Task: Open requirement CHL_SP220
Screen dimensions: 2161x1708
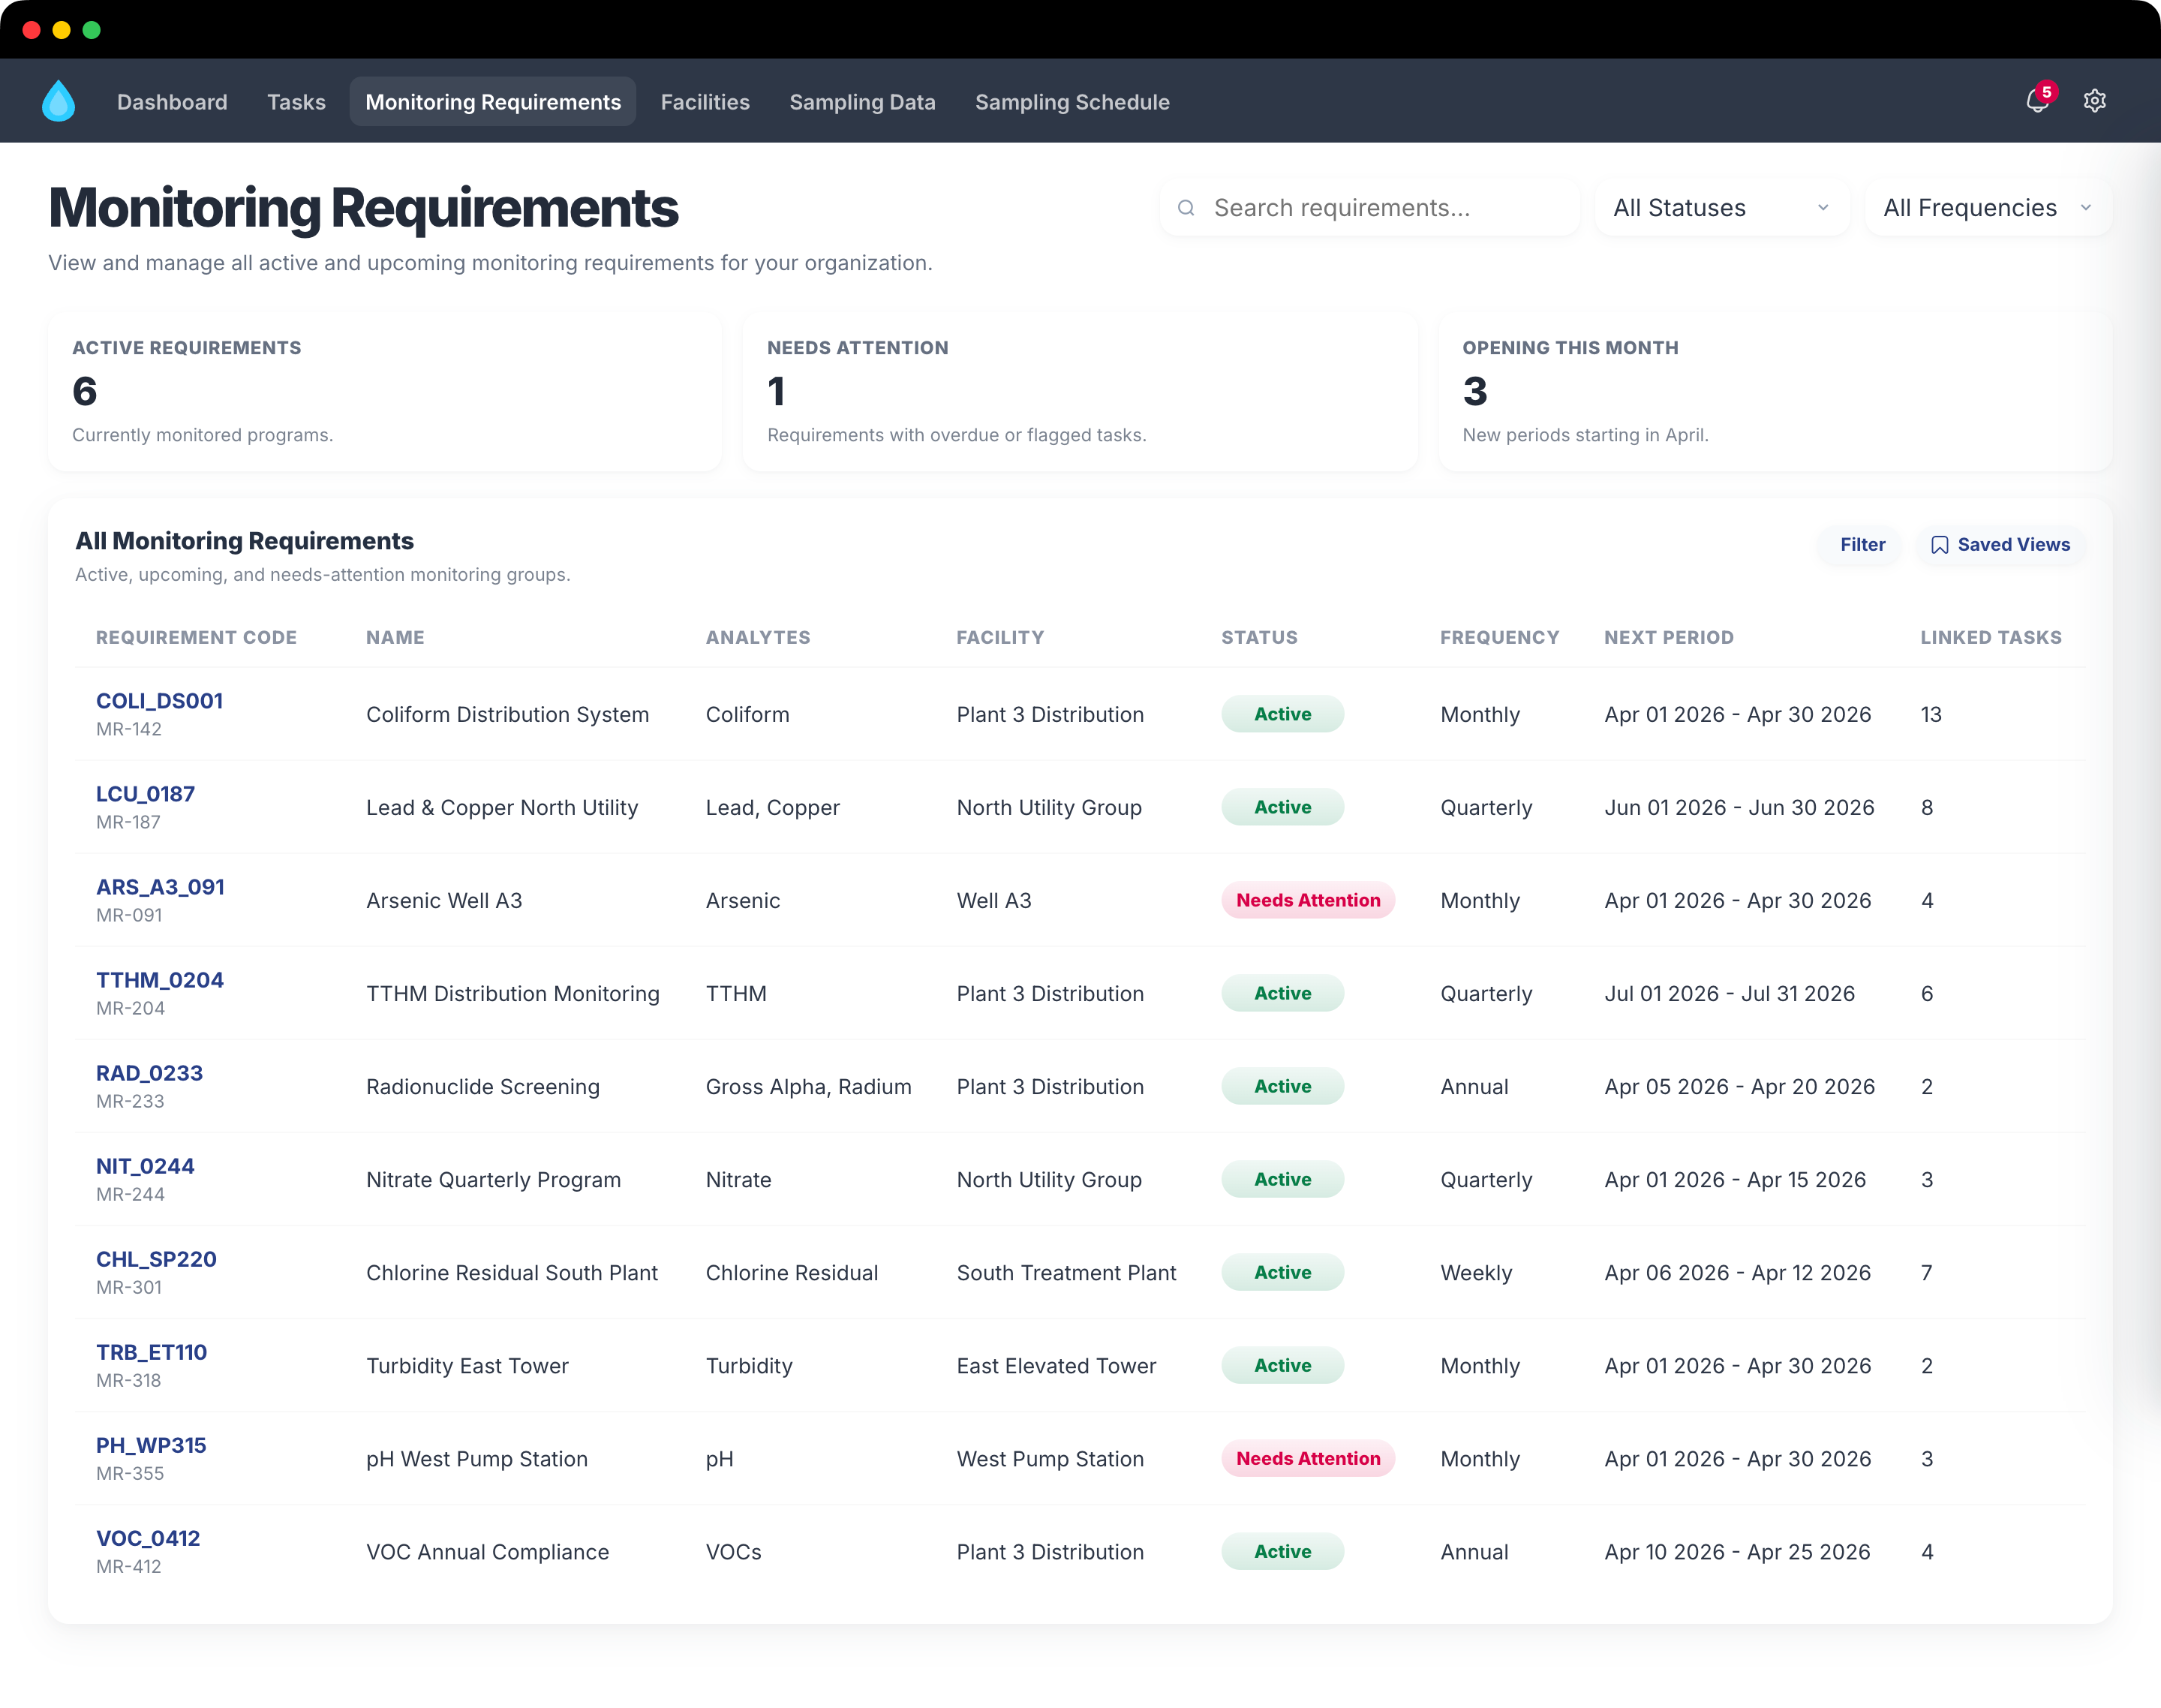Action: (x=156, y=1259)
